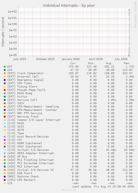Screen dimensions: 138x193
Task: Click the 'interrupts / second' y-axis label
Action: tap(3, 32)
